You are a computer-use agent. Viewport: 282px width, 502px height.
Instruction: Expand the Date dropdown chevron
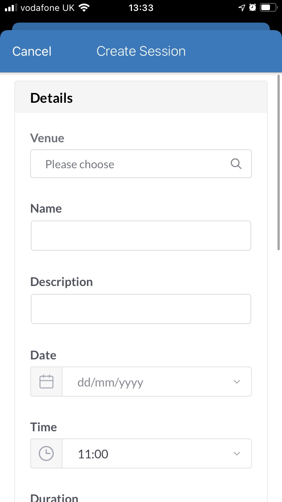tap(237, 382)
